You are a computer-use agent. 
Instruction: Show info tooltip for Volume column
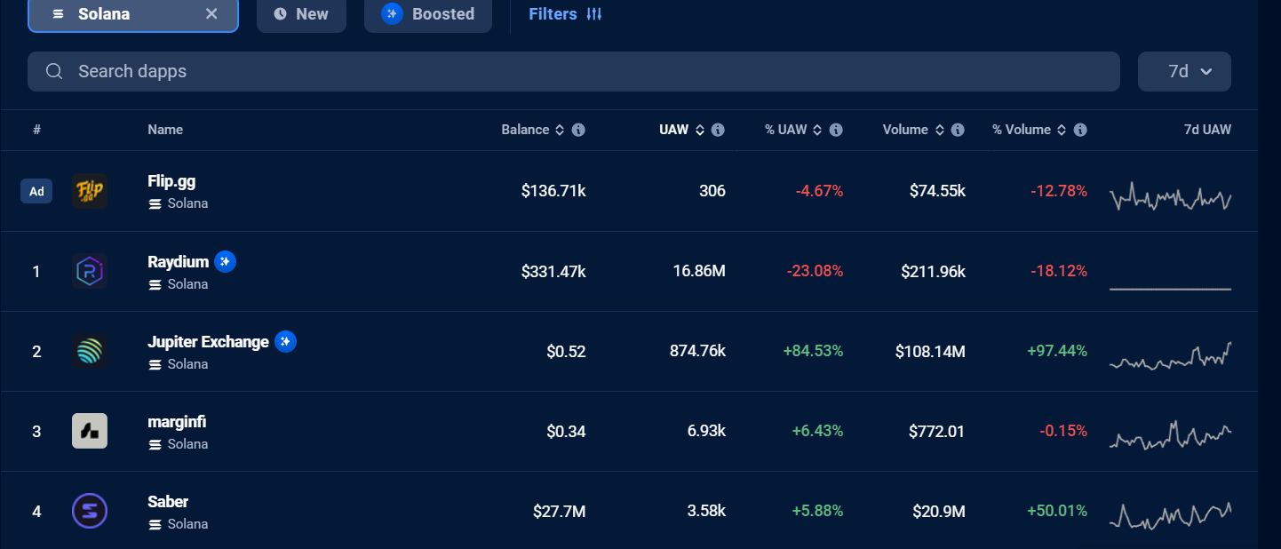958,130
